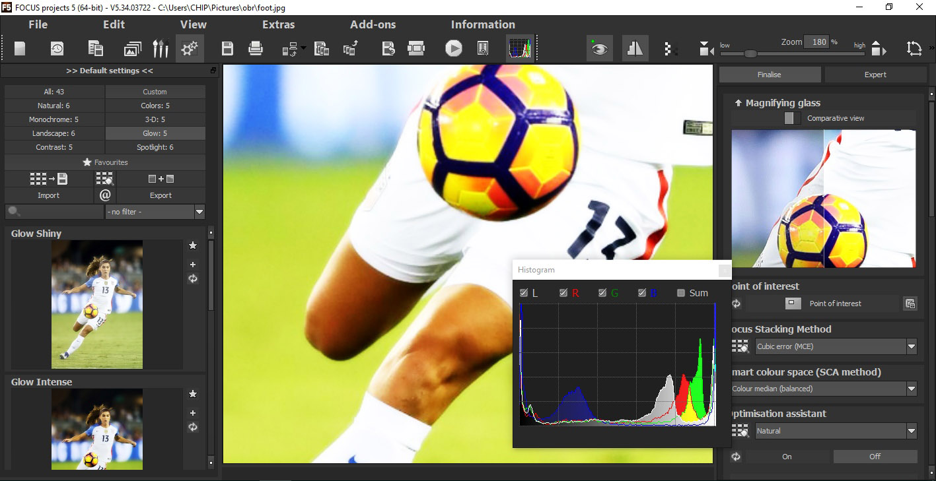Click the @ icon between Import and Export
This screenshot has height=481, width=936.
click(x=105, y=195)
